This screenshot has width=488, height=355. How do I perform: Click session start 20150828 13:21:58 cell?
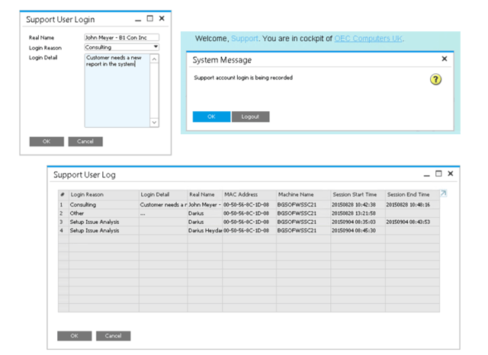(x=358, y=213)
